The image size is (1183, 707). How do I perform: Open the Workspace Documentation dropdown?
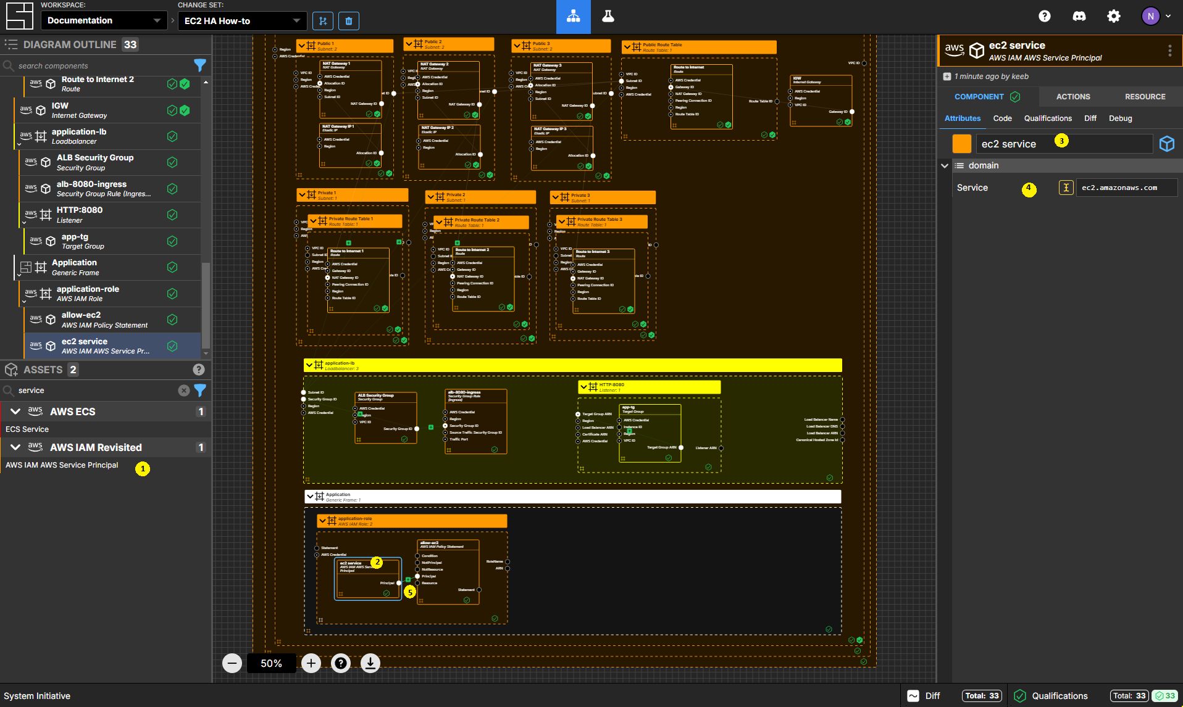coord(104,20)
